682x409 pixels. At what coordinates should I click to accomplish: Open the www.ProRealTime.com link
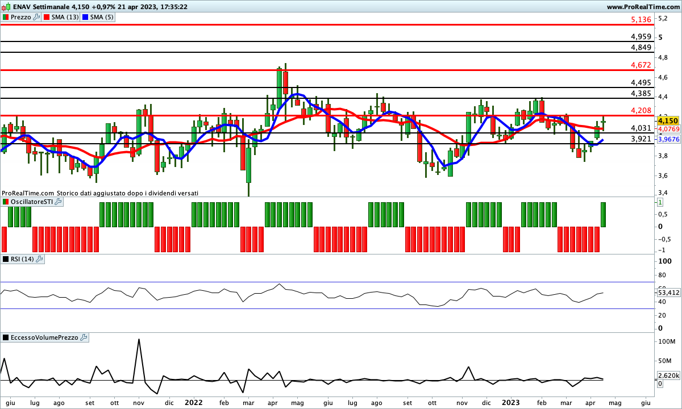[x=643, y=7]
